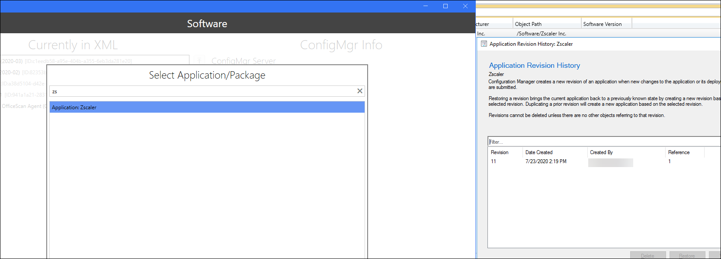Click the date 7/23/2020 2:19 PM cell

(546, 161)
